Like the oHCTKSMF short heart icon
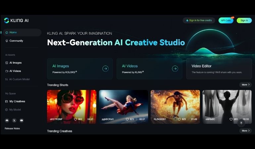Viewport: 255px width, 149px height. tap(76, 119)
